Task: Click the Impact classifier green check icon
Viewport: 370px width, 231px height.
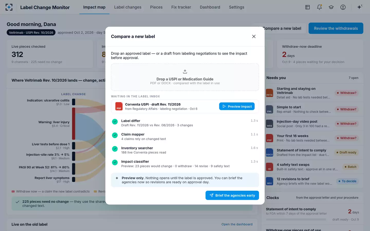Action: pyautogui.click(x=115, y=162)
